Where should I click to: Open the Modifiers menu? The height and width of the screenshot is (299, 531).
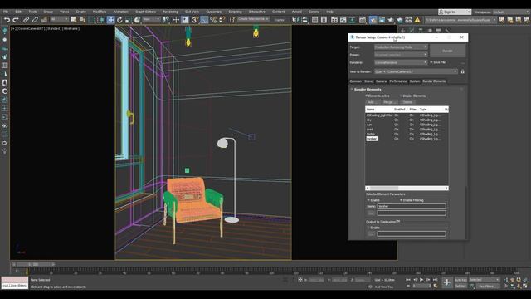(100, 12)
